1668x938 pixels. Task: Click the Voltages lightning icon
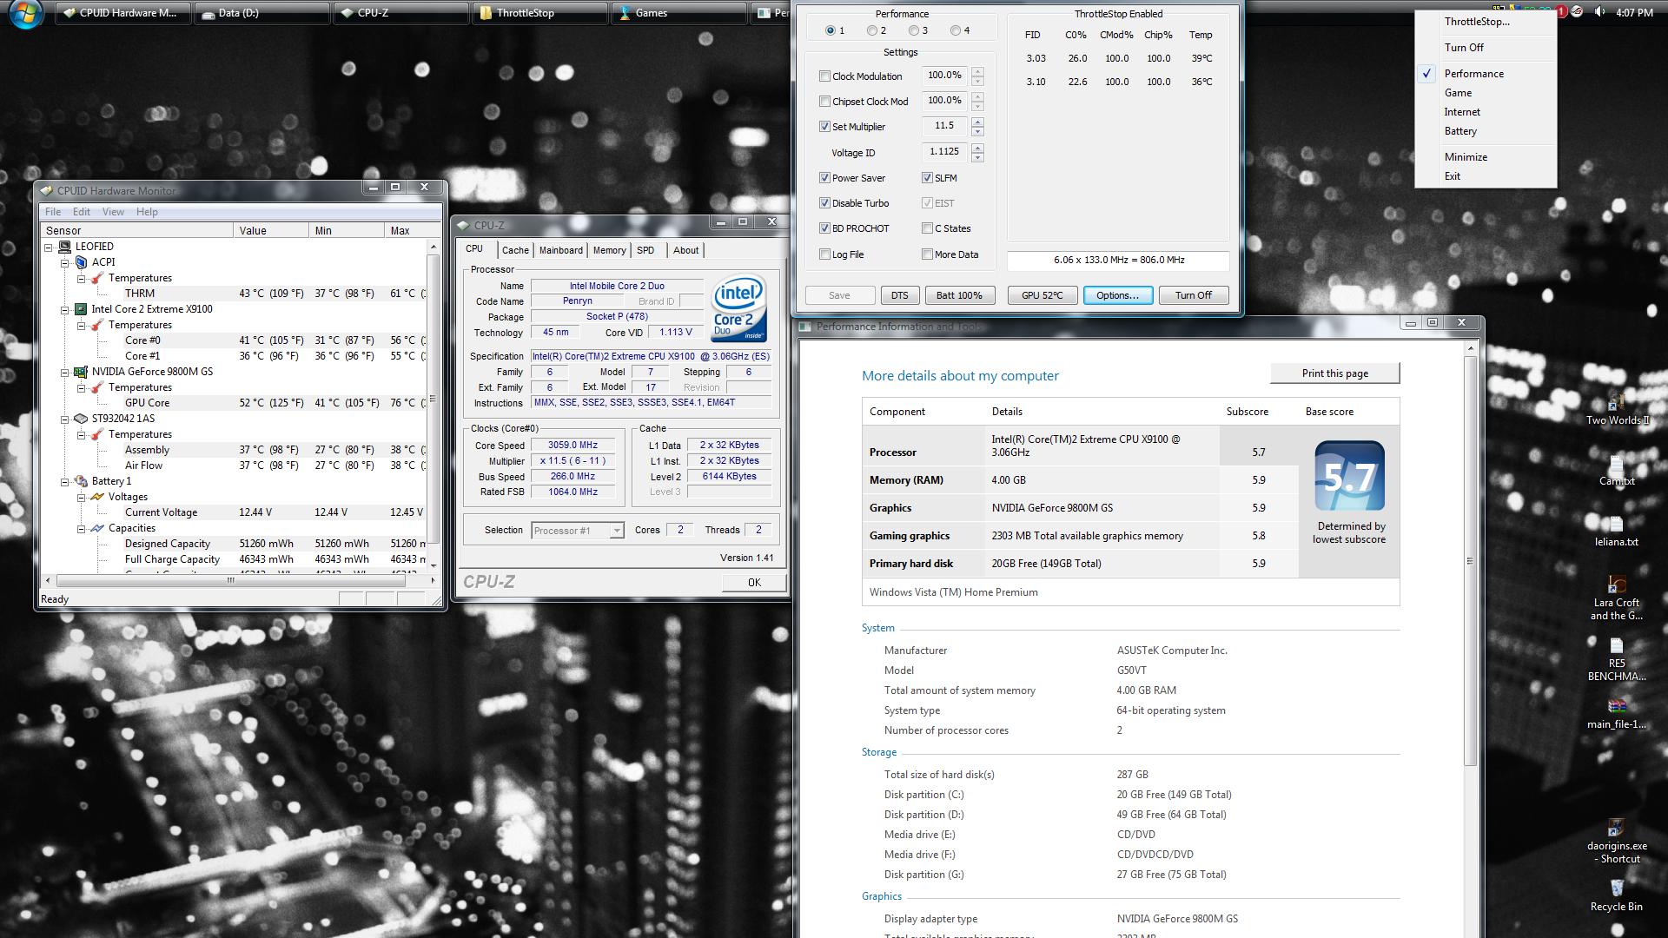tap(97, 497)
